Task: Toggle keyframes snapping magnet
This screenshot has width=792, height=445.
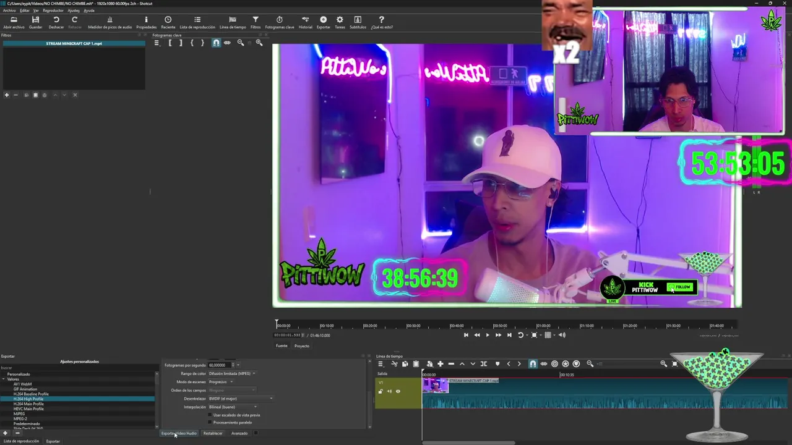Action: [x=216, y=43]
